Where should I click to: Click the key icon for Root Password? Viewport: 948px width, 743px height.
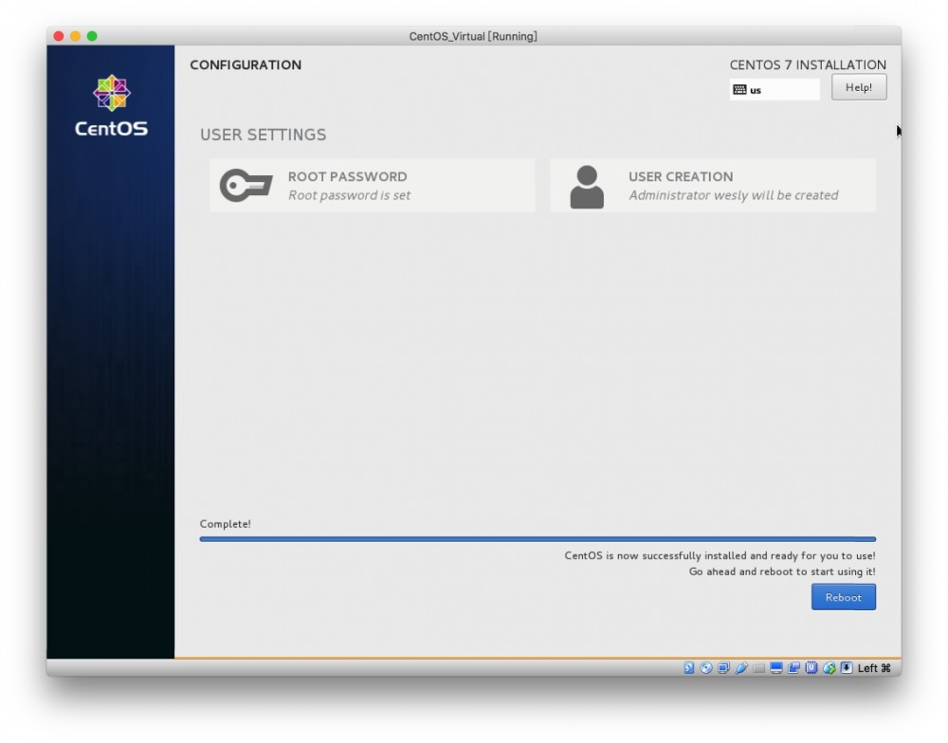(246, 185)
